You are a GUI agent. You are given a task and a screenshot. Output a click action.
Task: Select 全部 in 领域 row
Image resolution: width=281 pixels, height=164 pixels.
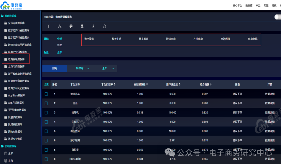coord(60,39)
